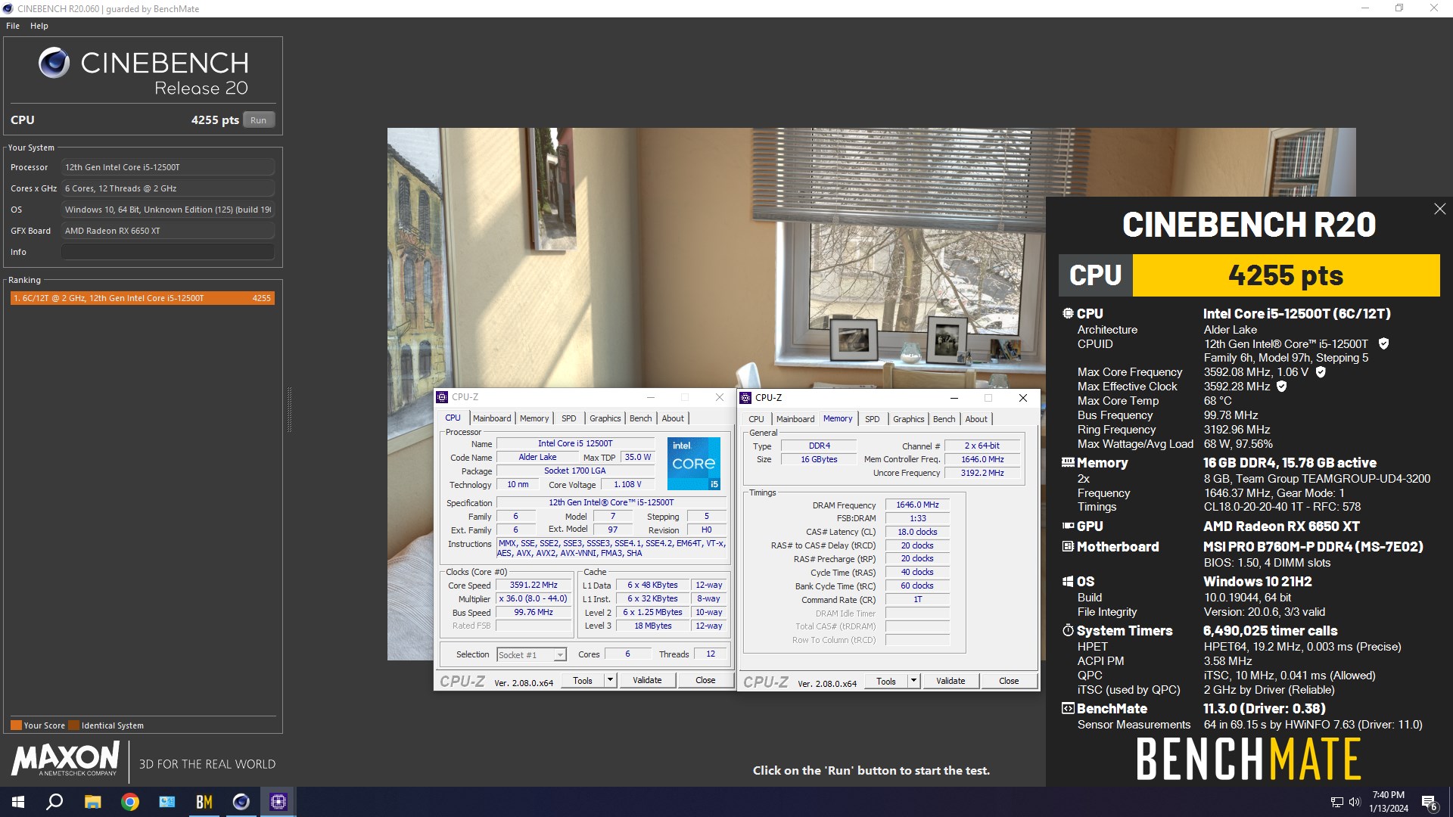Click the GFX Board field AMD Radeon RX 6650 XT
This screenshot has width=1453, height=817.
click(x=167, y=231)
